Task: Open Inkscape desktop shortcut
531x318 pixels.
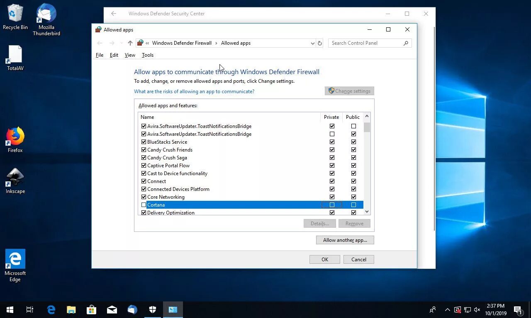Action: (15, 181)
